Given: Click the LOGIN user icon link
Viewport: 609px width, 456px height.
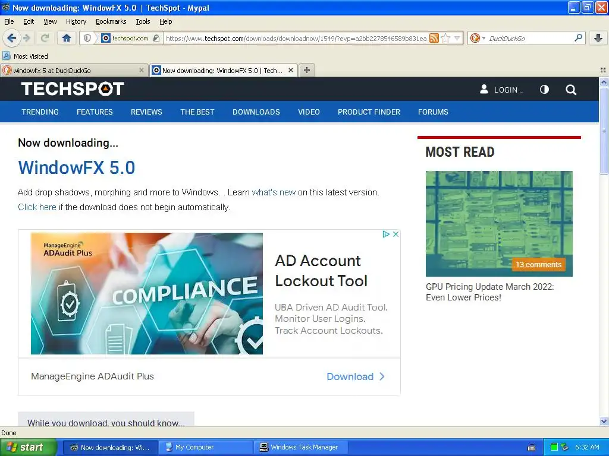Looking at the screenshot, I should pyautogui.click(x=501, y=90).
